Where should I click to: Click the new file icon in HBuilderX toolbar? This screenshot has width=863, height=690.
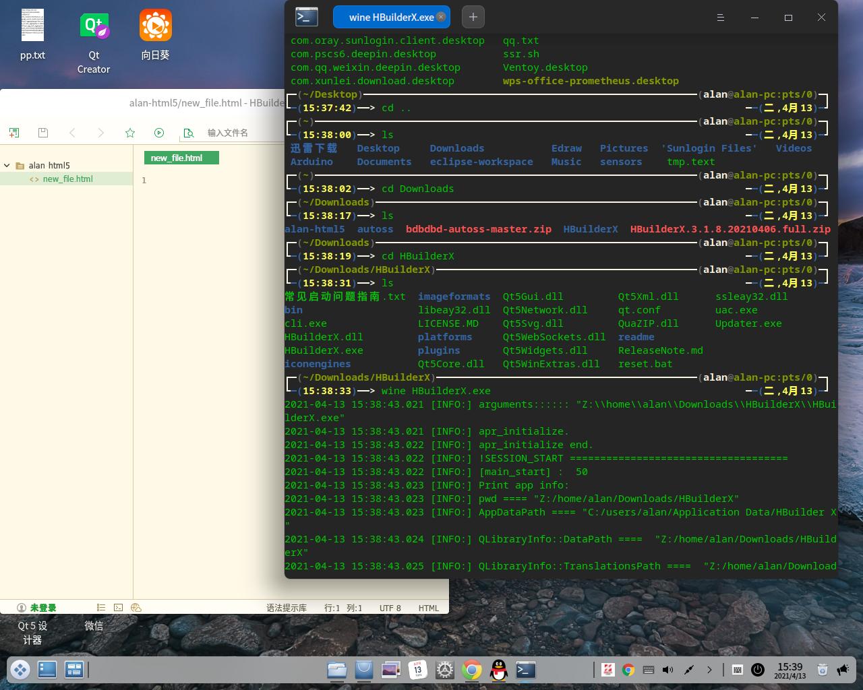(x=14, y=133)
